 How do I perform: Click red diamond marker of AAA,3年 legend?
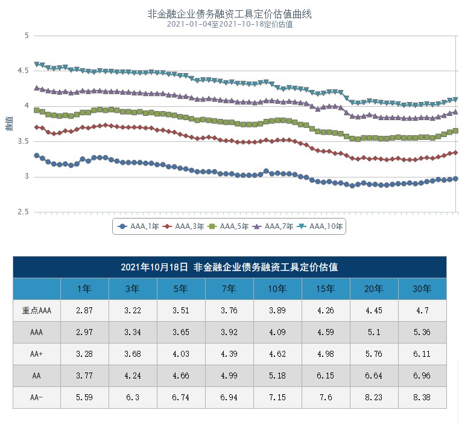(168, 227)
